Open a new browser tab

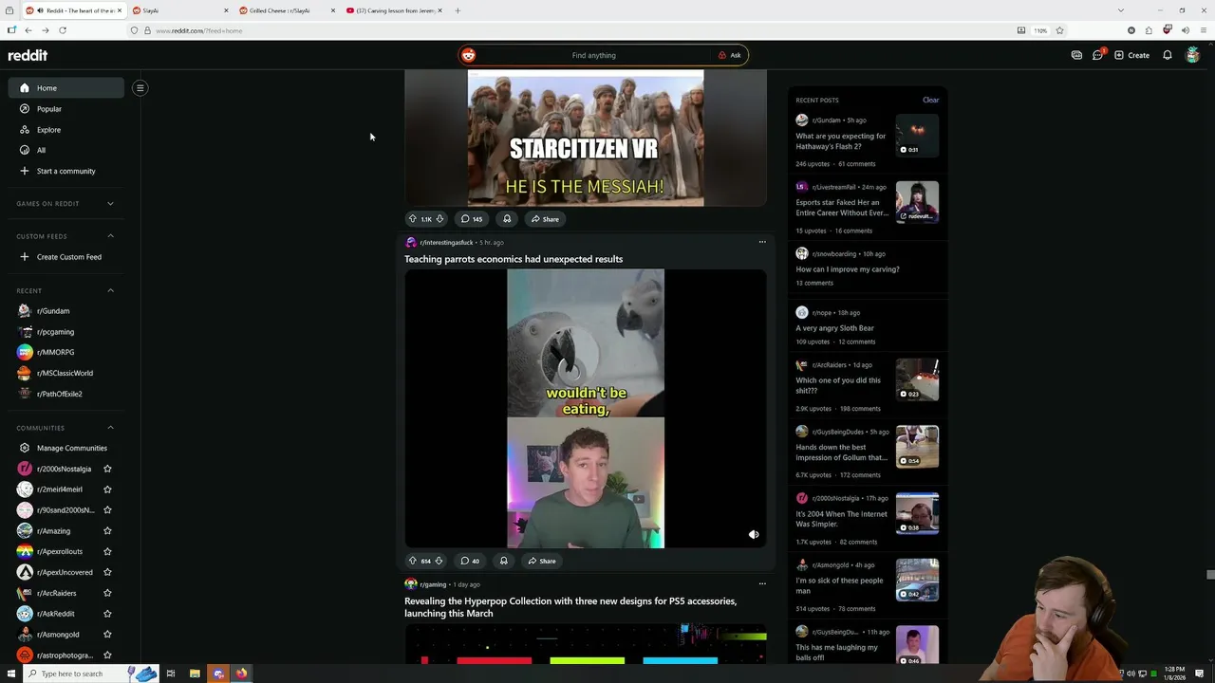458,10
